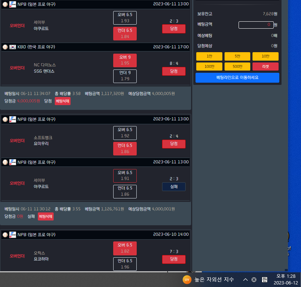Click KBO (한국 프로 야구) league title
This screenshot has width=301, height=287.
click(36, 47)
